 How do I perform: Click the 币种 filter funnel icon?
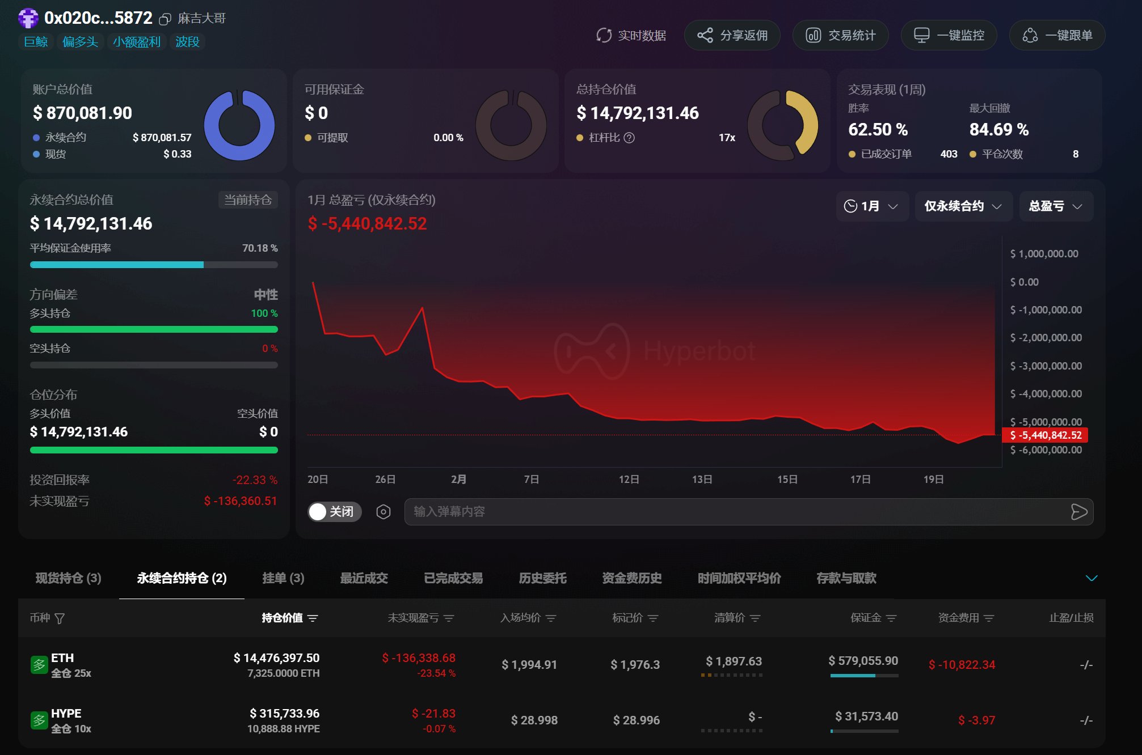(60, 618)
